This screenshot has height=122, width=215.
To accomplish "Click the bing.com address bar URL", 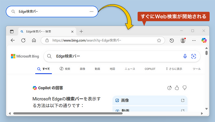I will (x=87, y=40).
